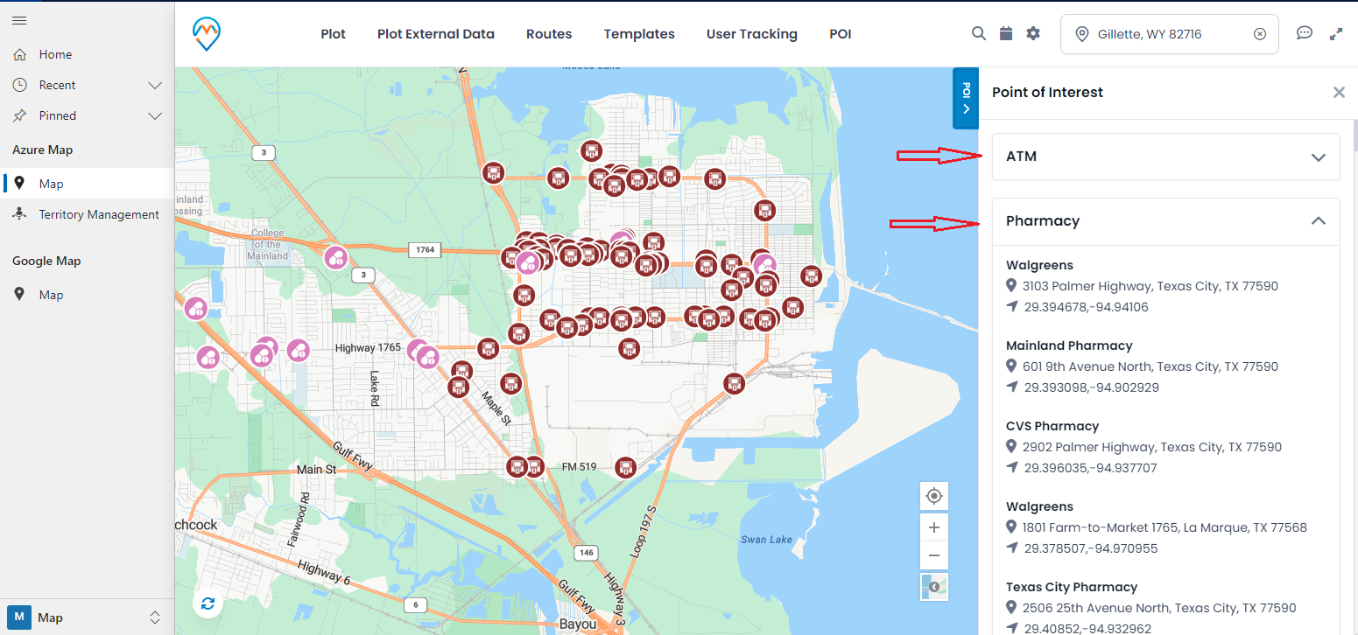
Task: Click coordinates 29.394678,-94.94106
Action: (x=1086, y=307)
